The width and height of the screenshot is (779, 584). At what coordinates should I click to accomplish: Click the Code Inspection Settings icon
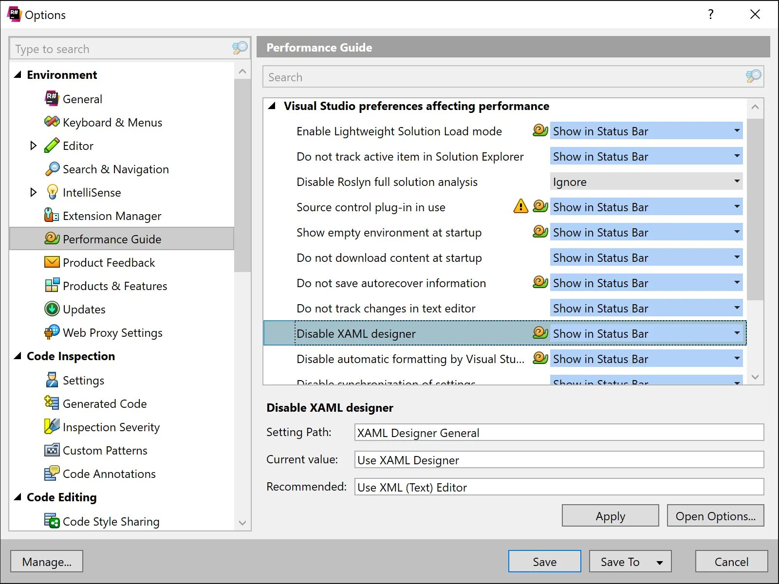52,380
